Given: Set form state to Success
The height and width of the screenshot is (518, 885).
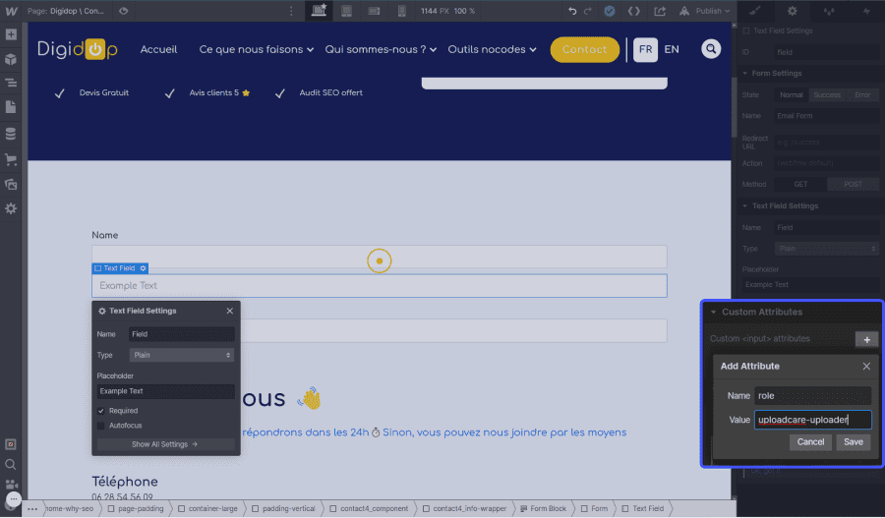Looking at the screenshot, I should (x=827, y=94).
